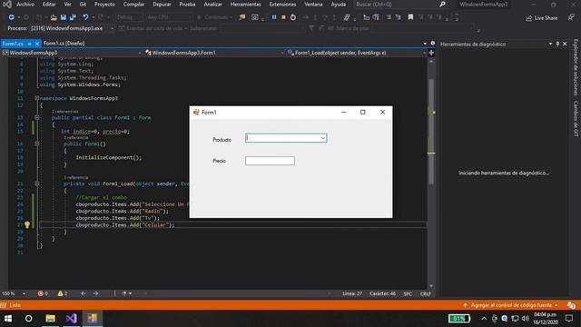Toggle the pin on the Form1.cs tab
This screenshot has height=327, width=581.
pos(29,44)
